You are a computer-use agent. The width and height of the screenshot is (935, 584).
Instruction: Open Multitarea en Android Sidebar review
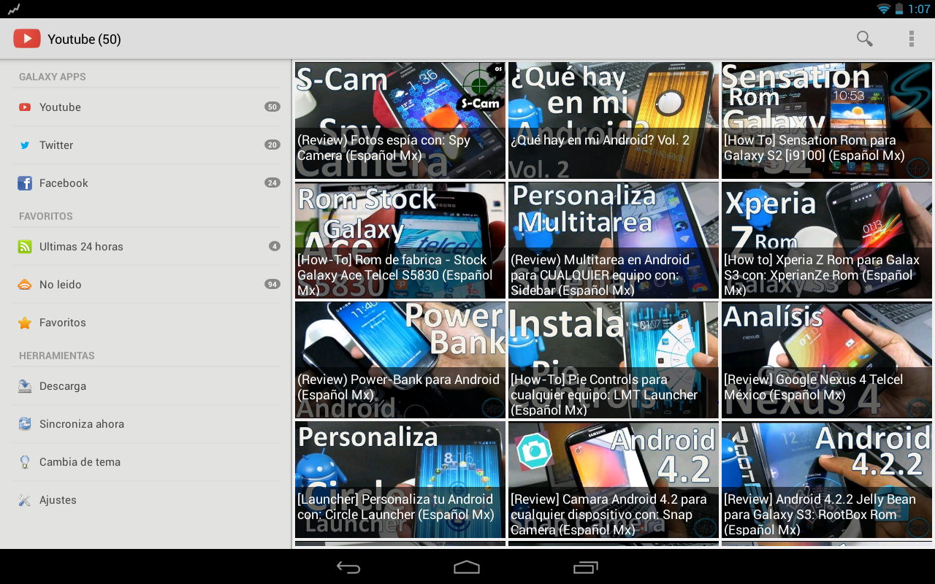(614, 240)
